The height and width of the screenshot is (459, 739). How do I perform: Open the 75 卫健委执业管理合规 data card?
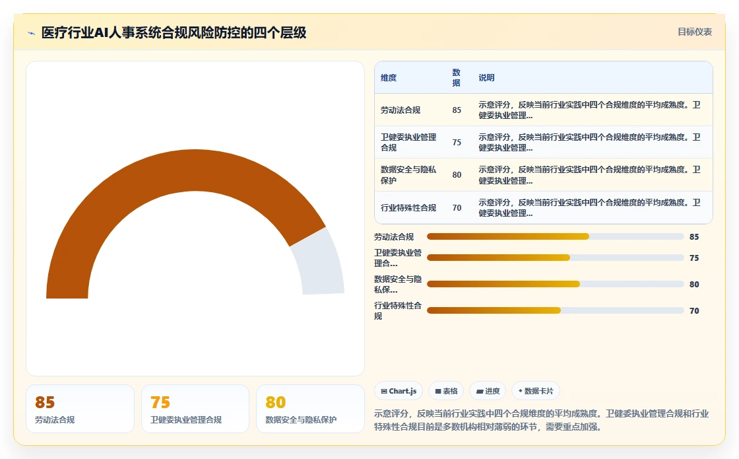195,409
